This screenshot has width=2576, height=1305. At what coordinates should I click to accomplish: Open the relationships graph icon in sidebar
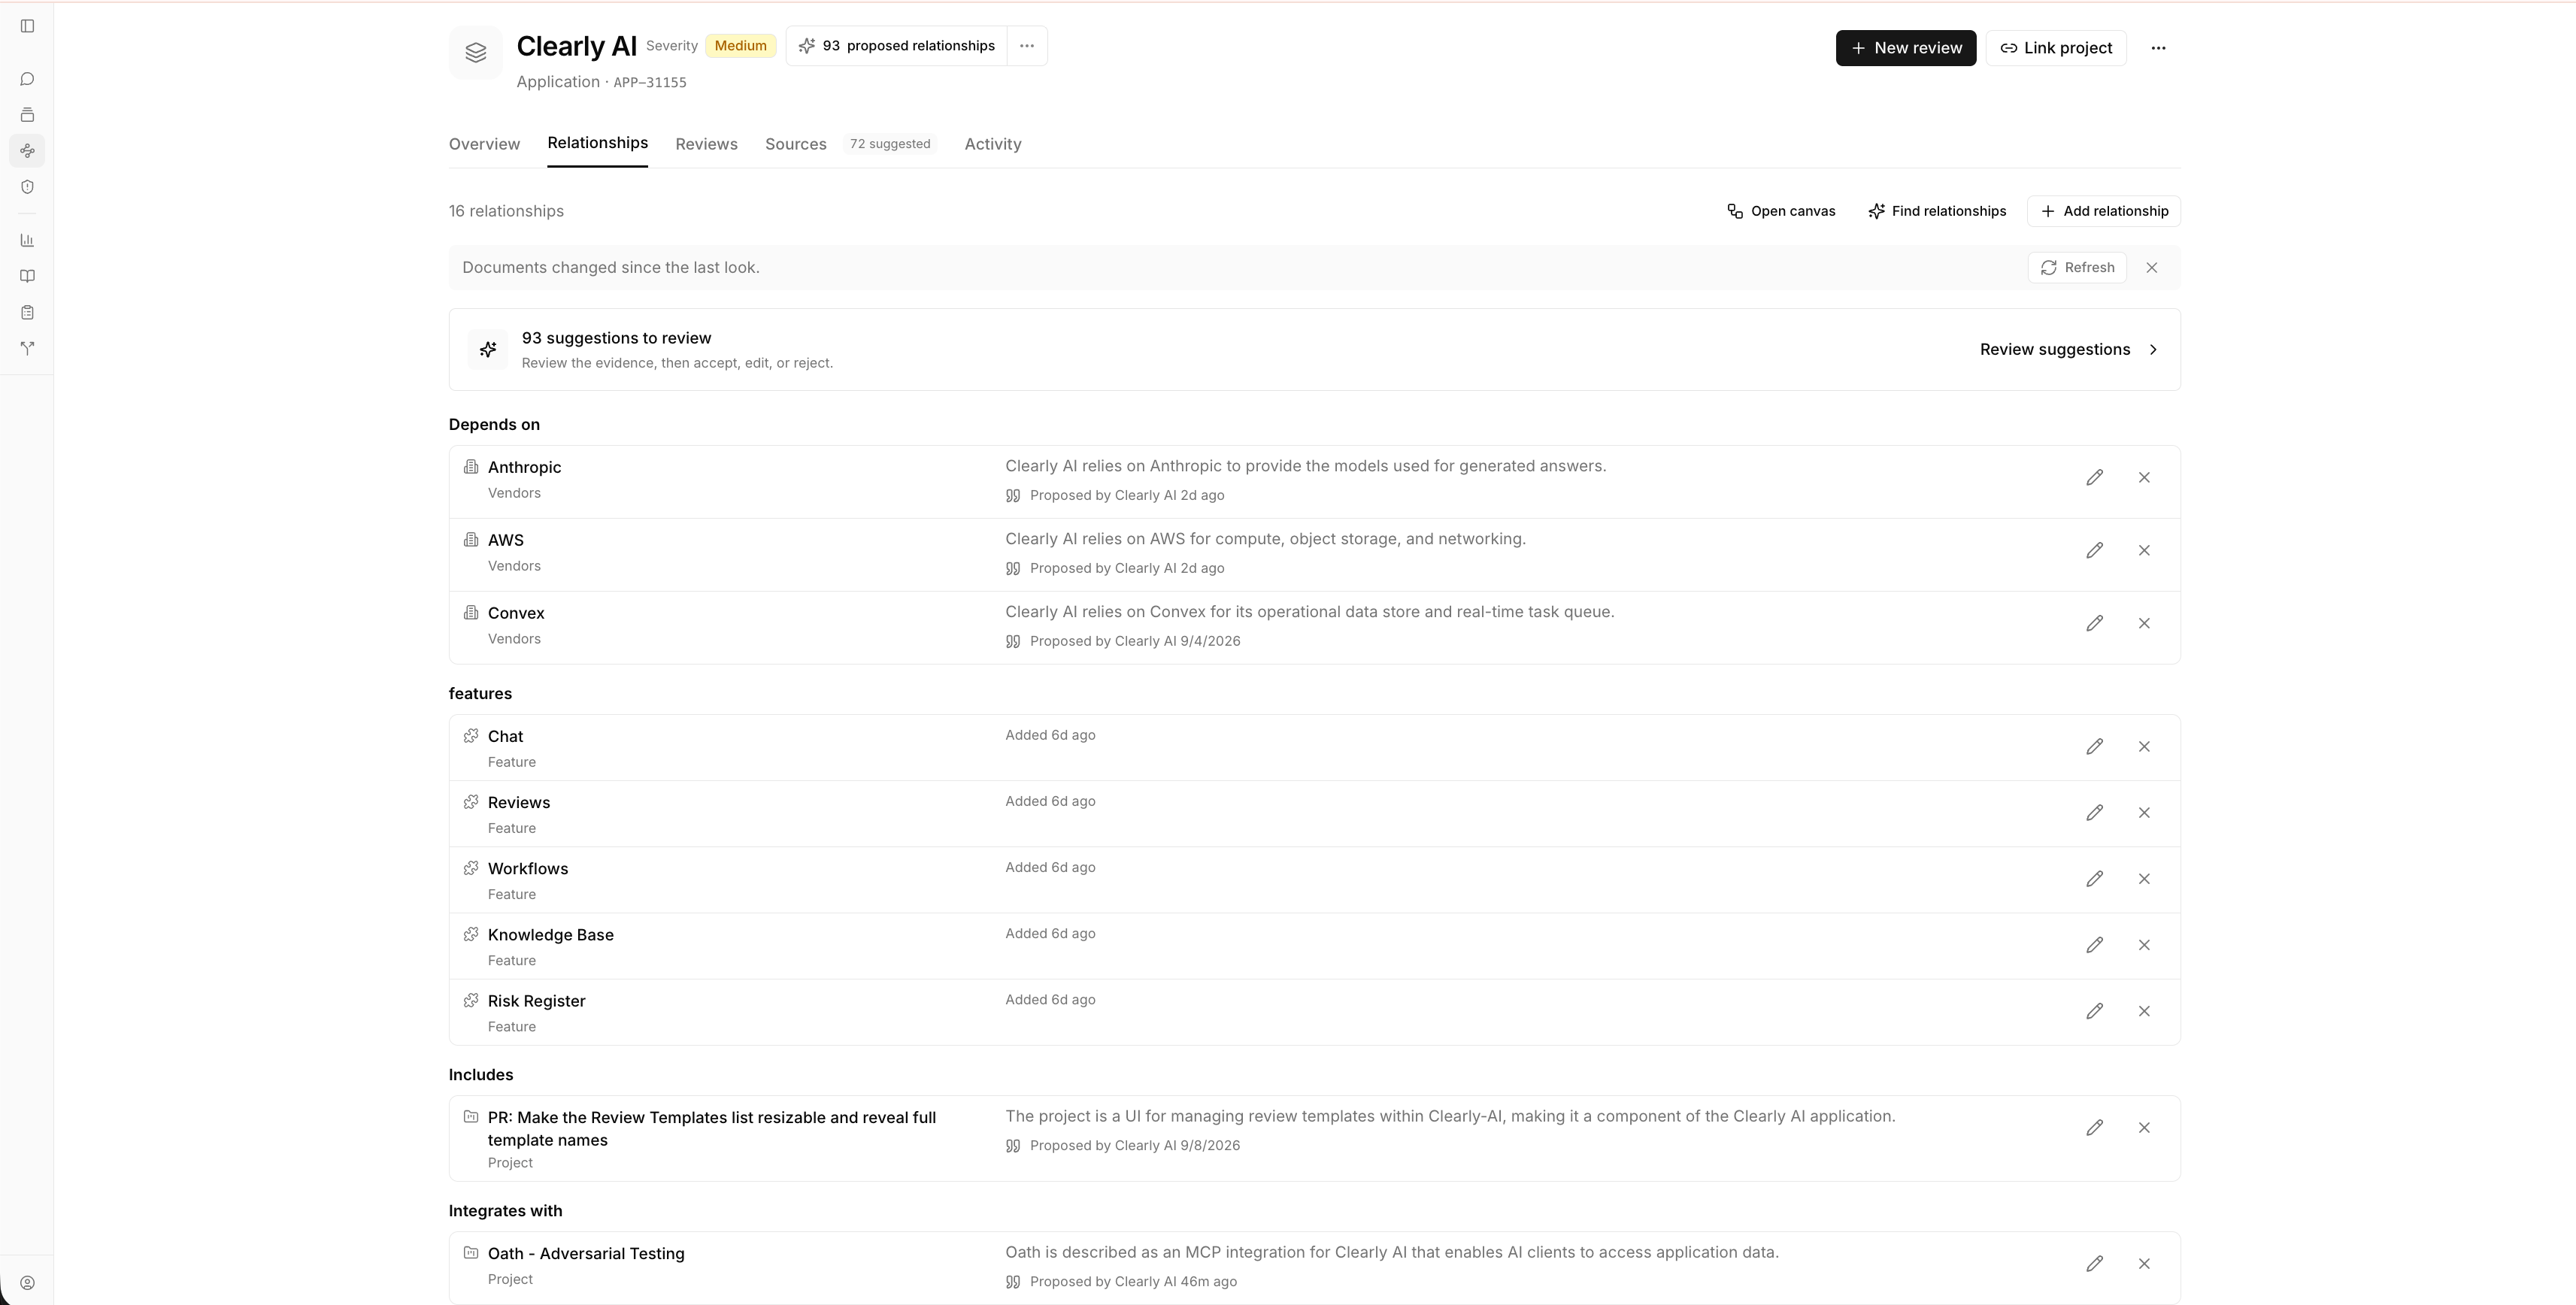point(27,151)
